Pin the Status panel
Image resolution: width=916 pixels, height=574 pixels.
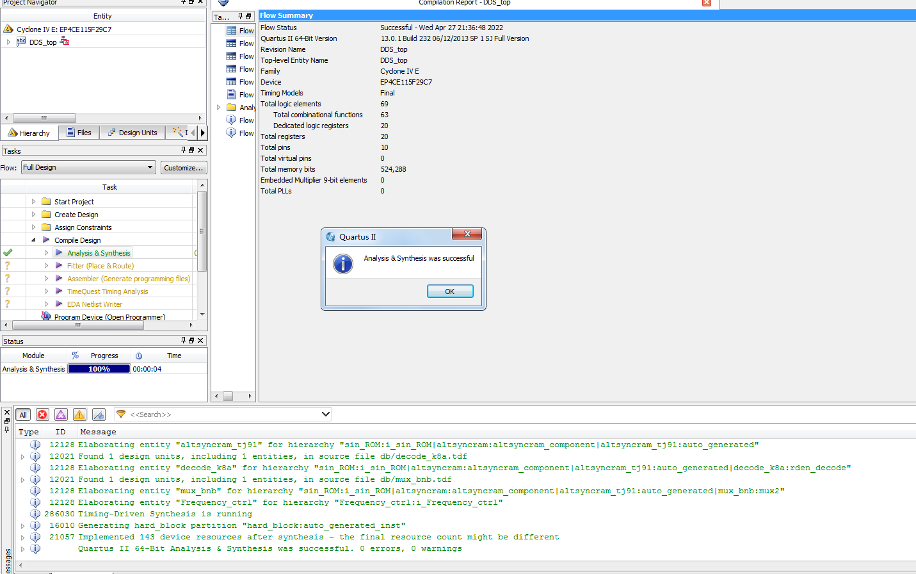(183, 340)
